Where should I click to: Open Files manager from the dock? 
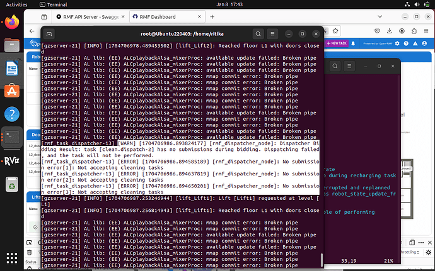coord(12,45)
